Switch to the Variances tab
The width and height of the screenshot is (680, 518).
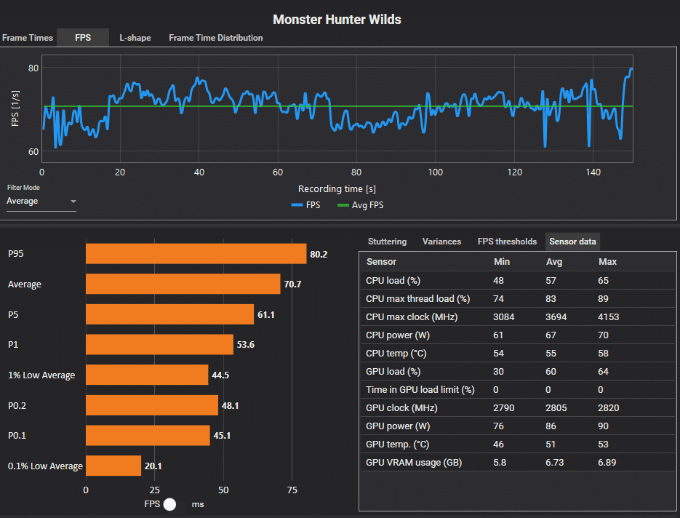pos(441,242)
